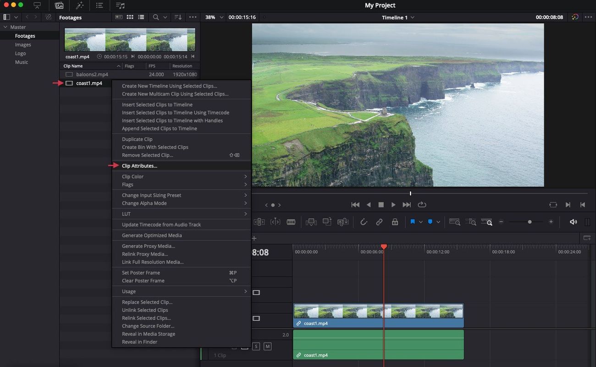Viewport: 596px width, 367px height.
Task: Switch media pool to list view
Action: [141, 17]
